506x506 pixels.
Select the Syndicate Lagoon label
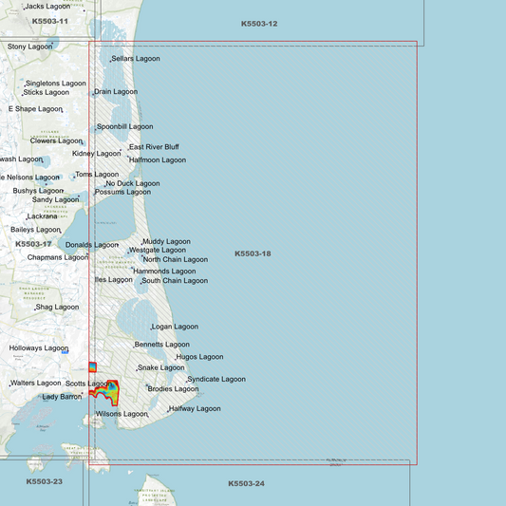tap(216, 379)
